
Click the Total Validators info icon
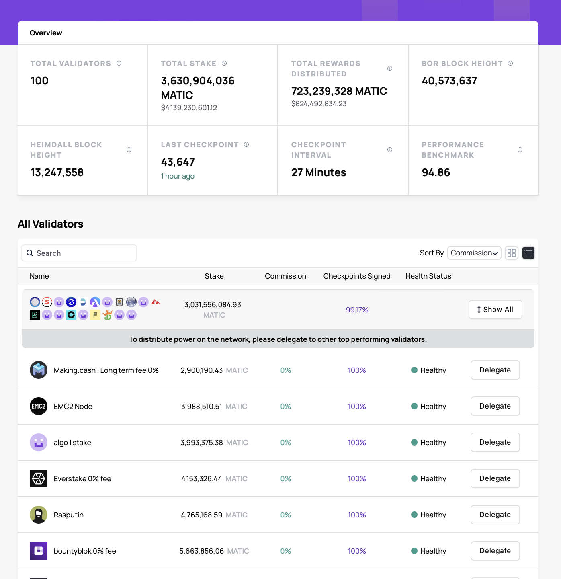click(119, 63)
